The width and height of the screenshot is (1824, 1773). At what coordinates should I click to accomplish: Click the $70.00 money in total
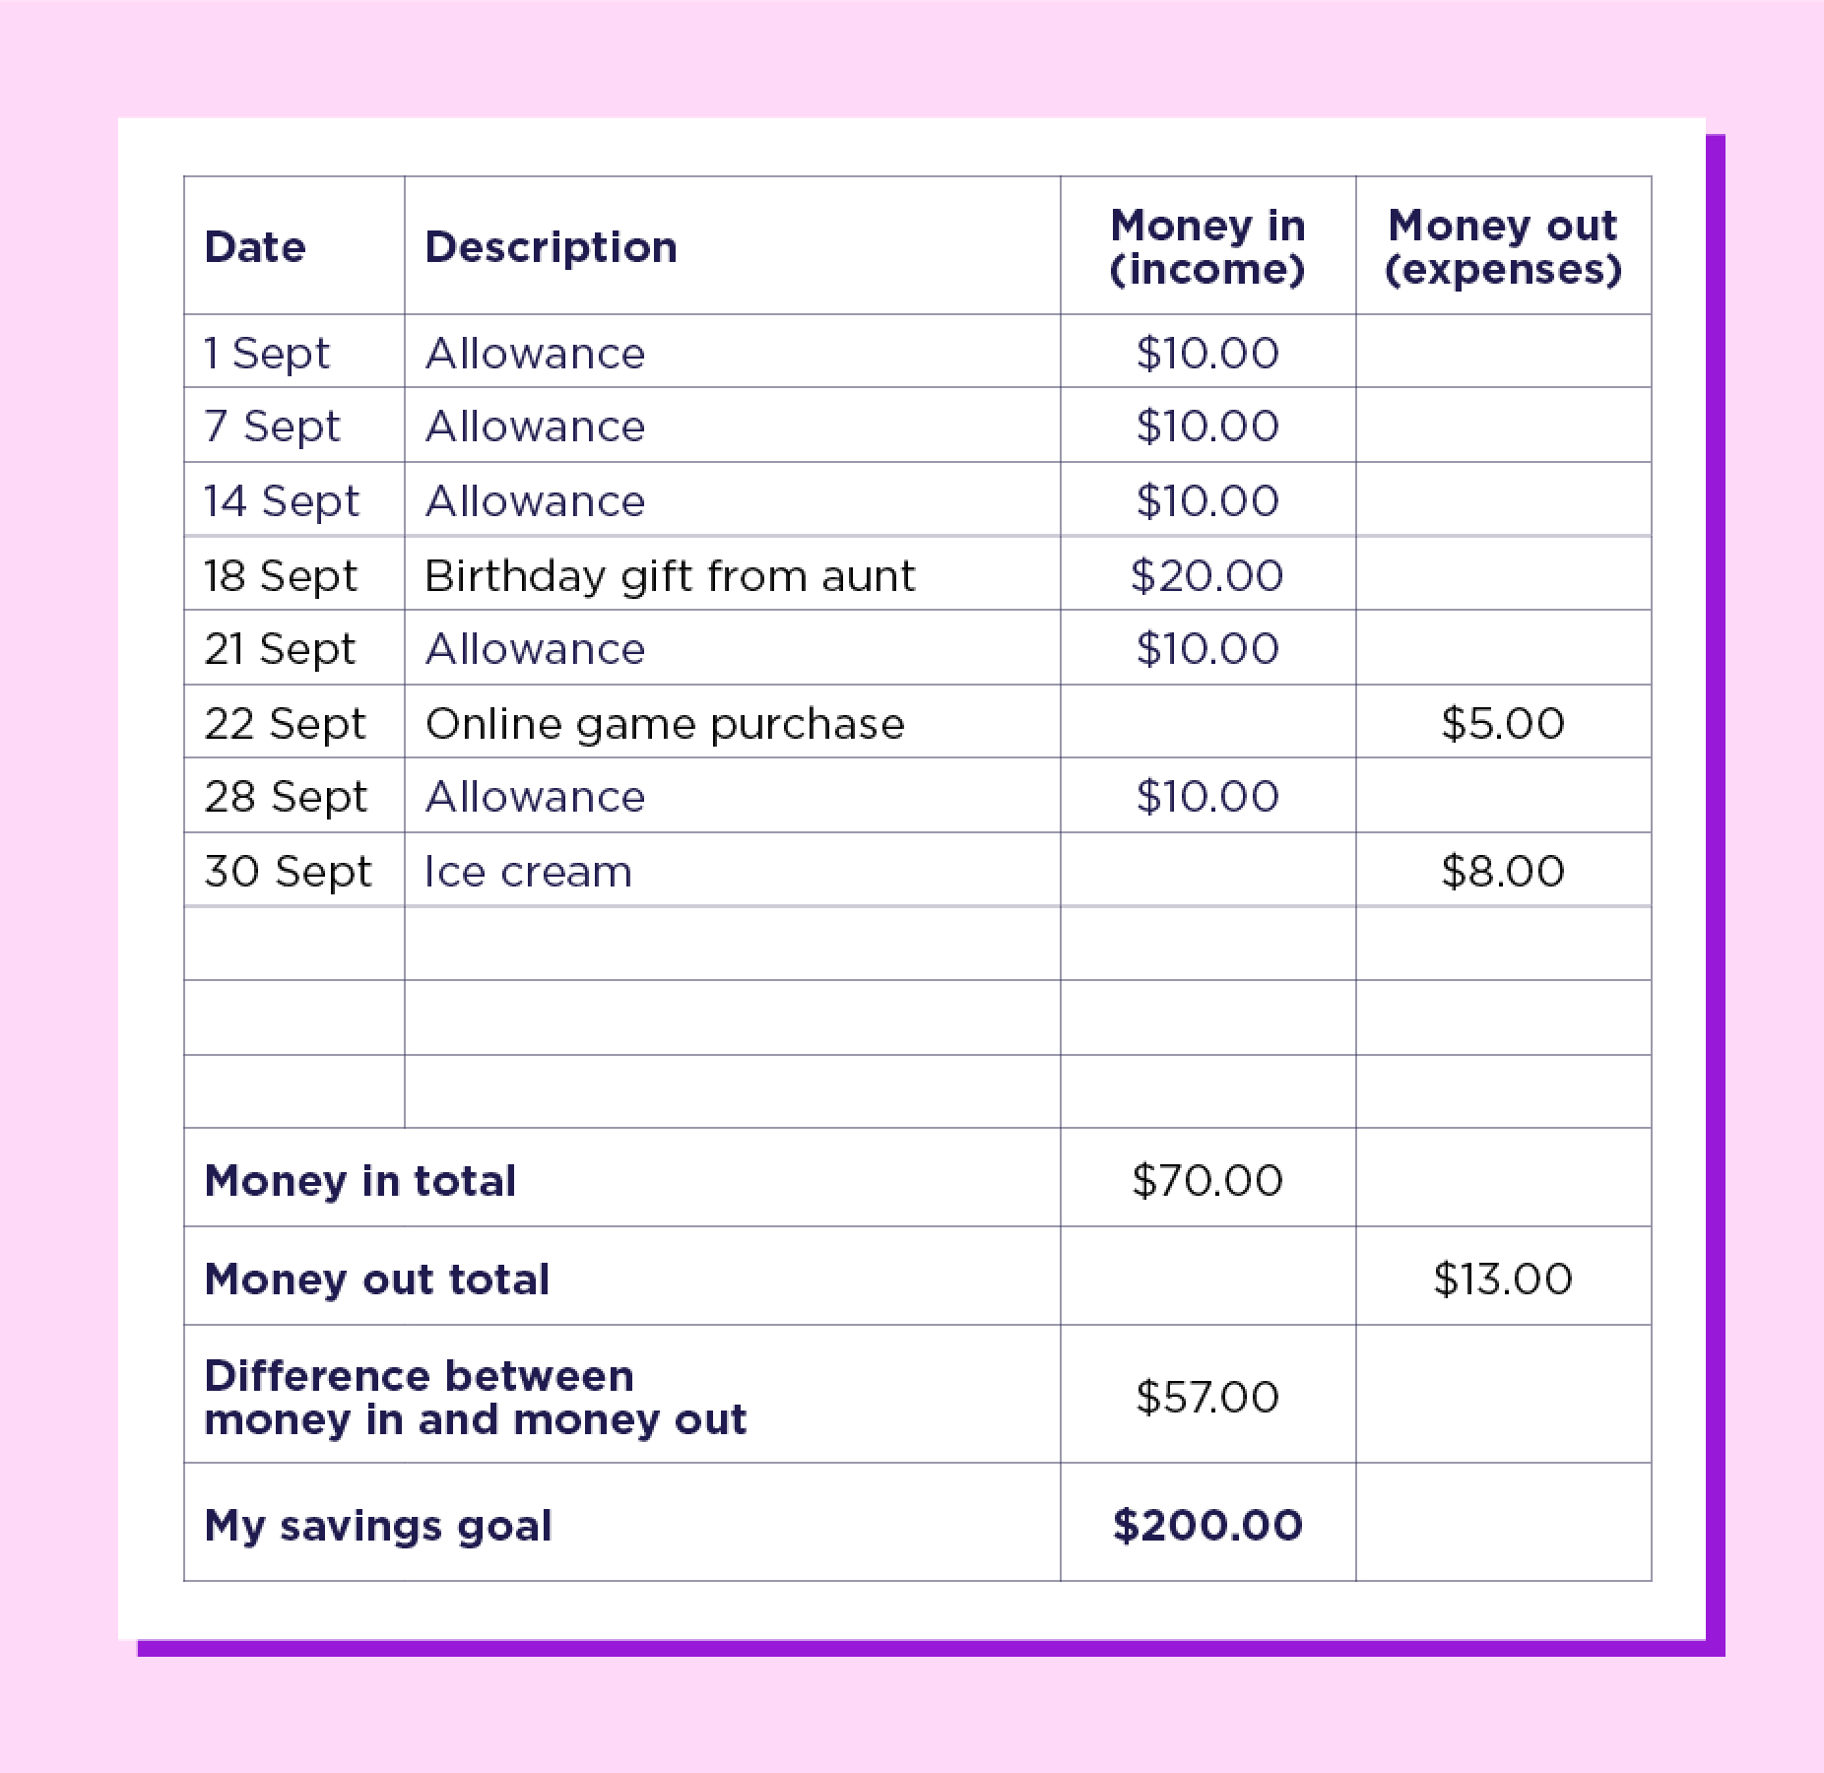pos(1207,1180)
